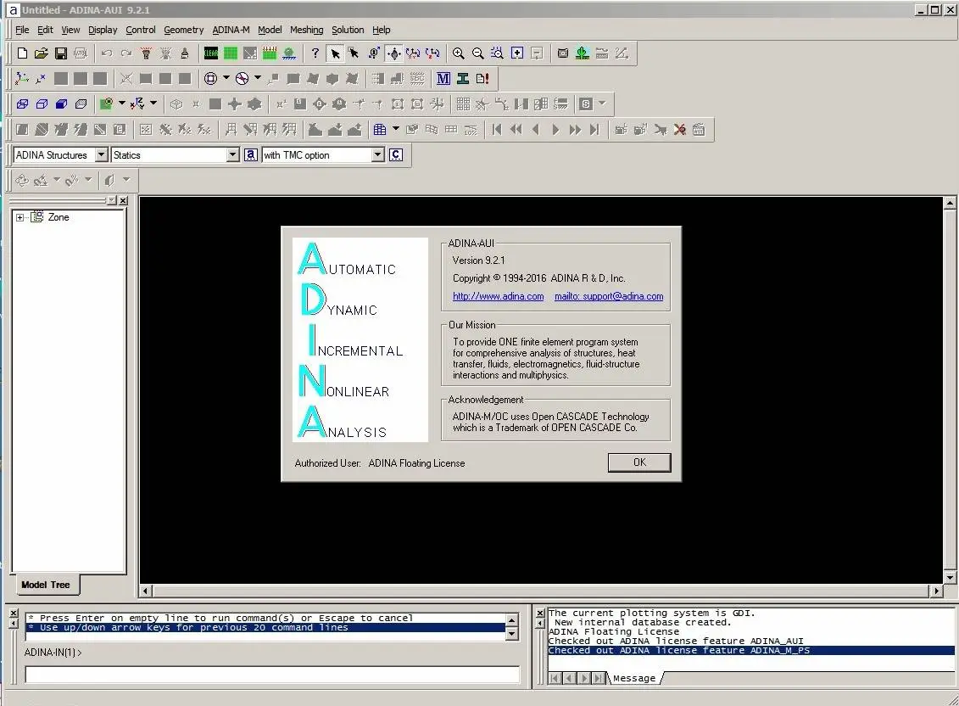959x706 pixels.
Task: Click the command log scroll-up arrow
Action: (x=512, y=620)
